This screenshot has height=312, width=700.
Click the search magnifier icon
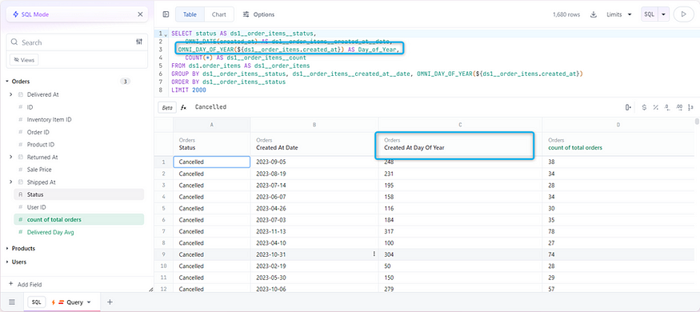(14, 42)
